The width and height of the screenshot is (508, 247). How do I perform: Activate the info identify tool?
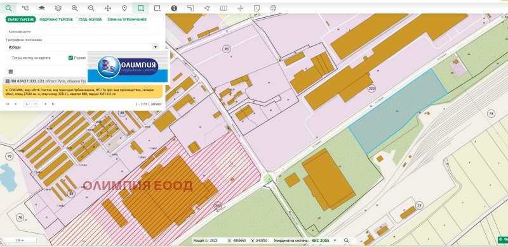tap(174, 8)
